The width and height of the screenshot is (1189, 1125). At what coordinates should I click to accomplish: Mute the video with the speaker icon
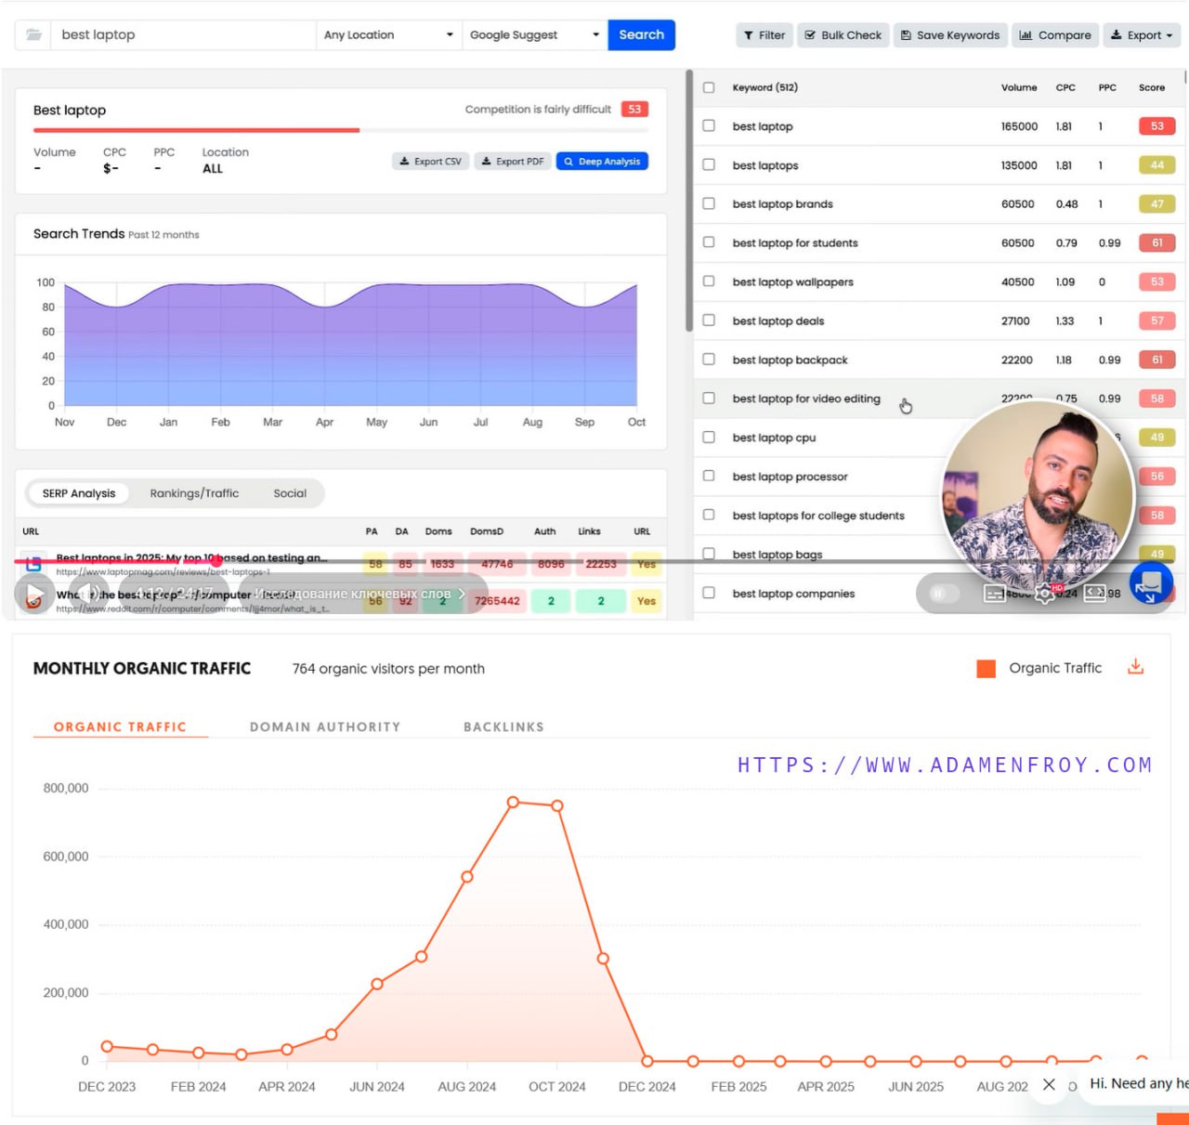tap(92, 594)
